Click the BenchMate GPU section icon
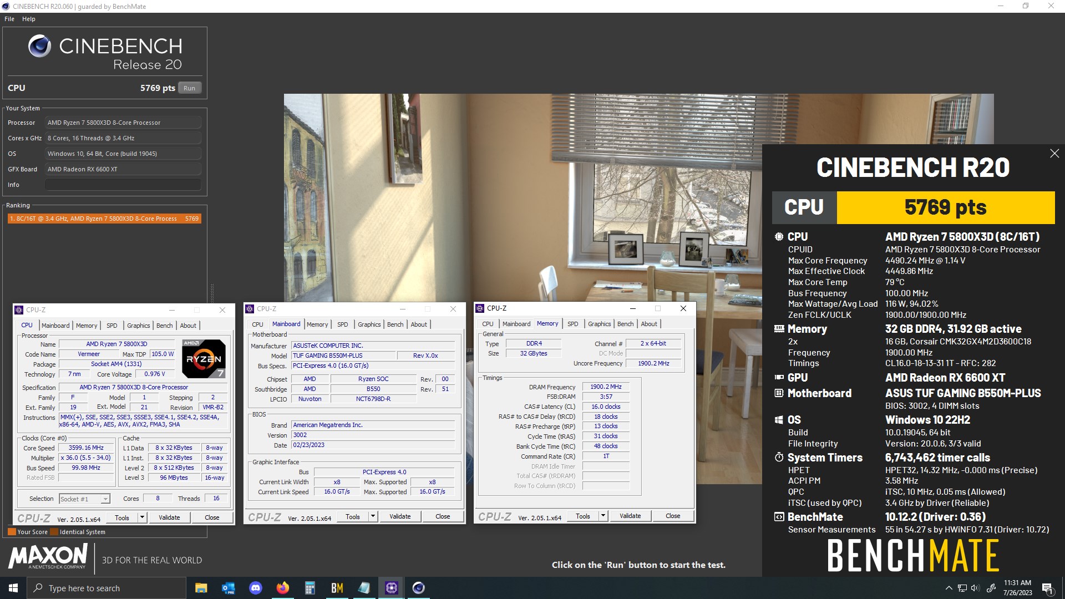 click(x=779, y=378)
